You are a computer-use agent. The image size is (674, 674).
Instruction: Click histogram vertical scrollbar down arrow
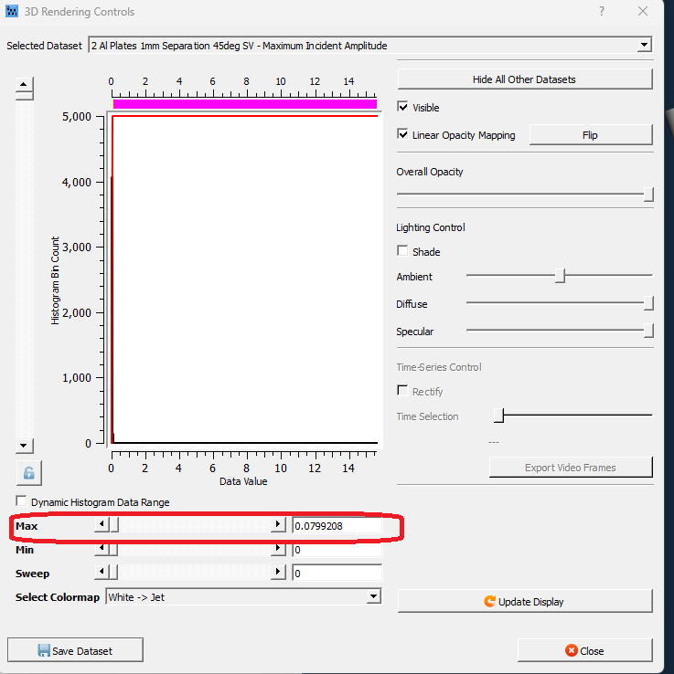click(x=26, y=445)
